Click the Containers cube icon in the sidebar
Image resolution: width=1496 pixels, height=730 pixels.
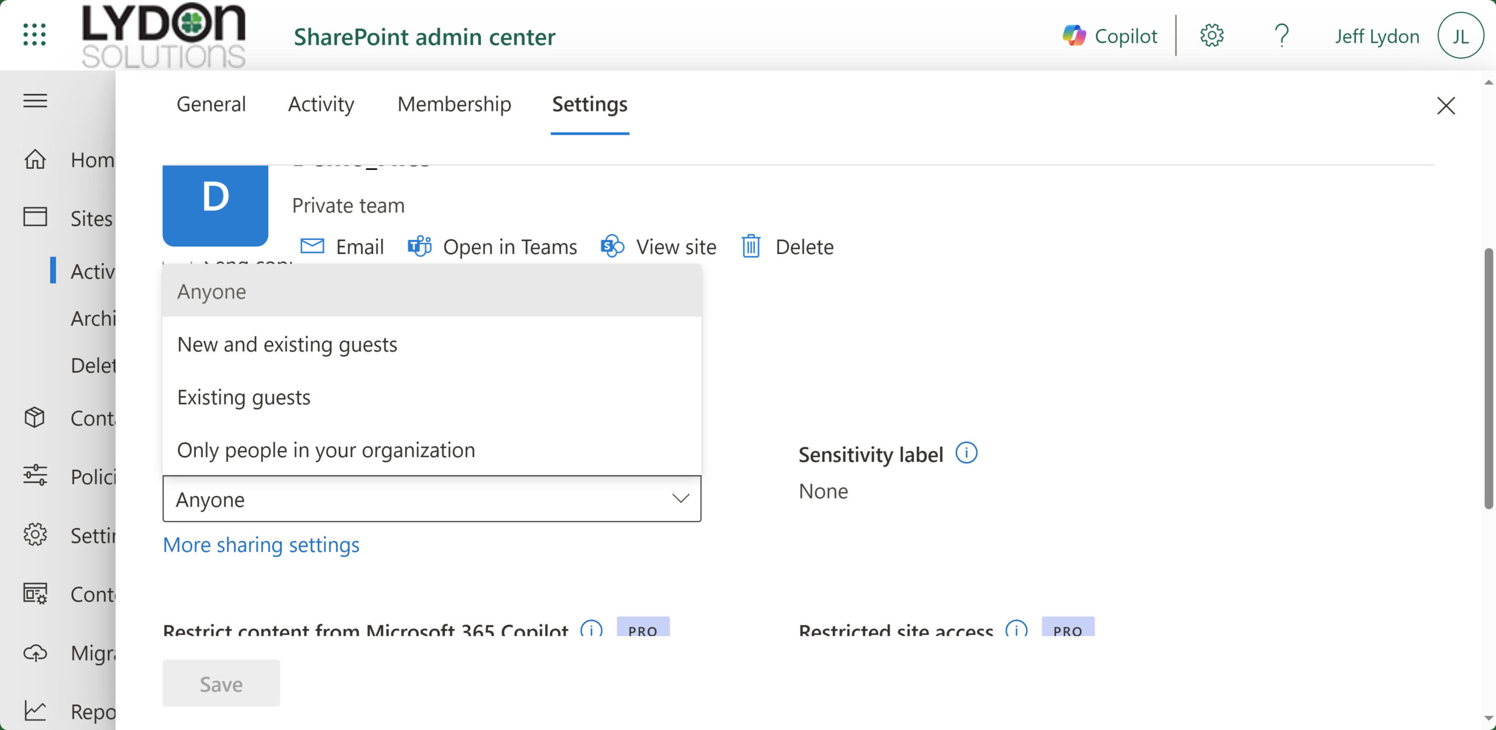pos(34,418)
